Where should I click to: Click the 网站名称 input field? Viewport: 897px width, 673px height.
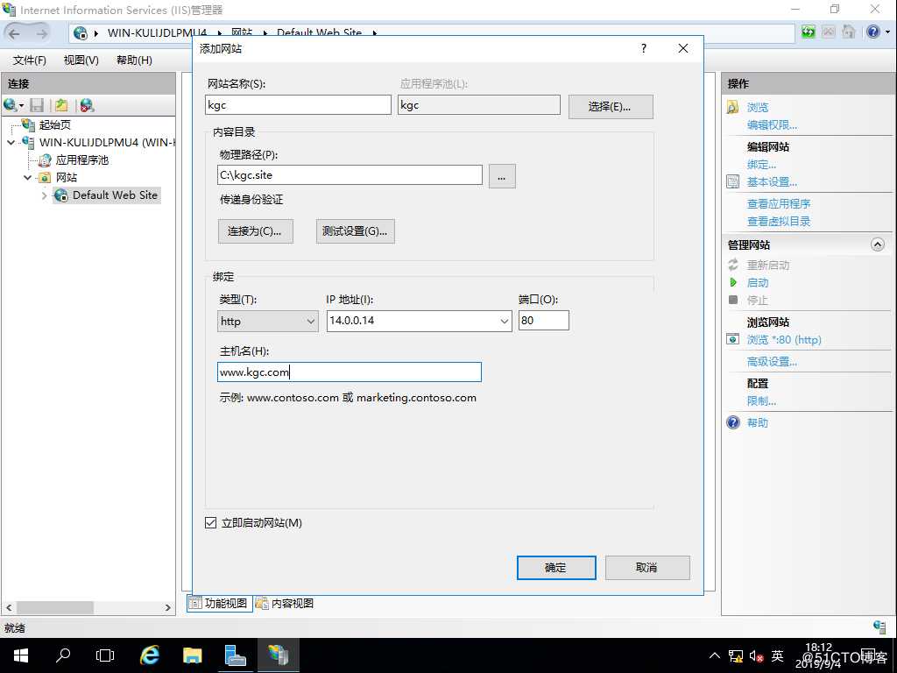coord(298,105)
